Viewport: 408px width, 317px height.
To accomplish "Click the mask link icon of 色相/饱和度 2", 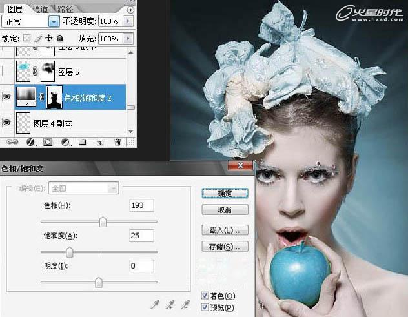I will [x=41, y=97].
